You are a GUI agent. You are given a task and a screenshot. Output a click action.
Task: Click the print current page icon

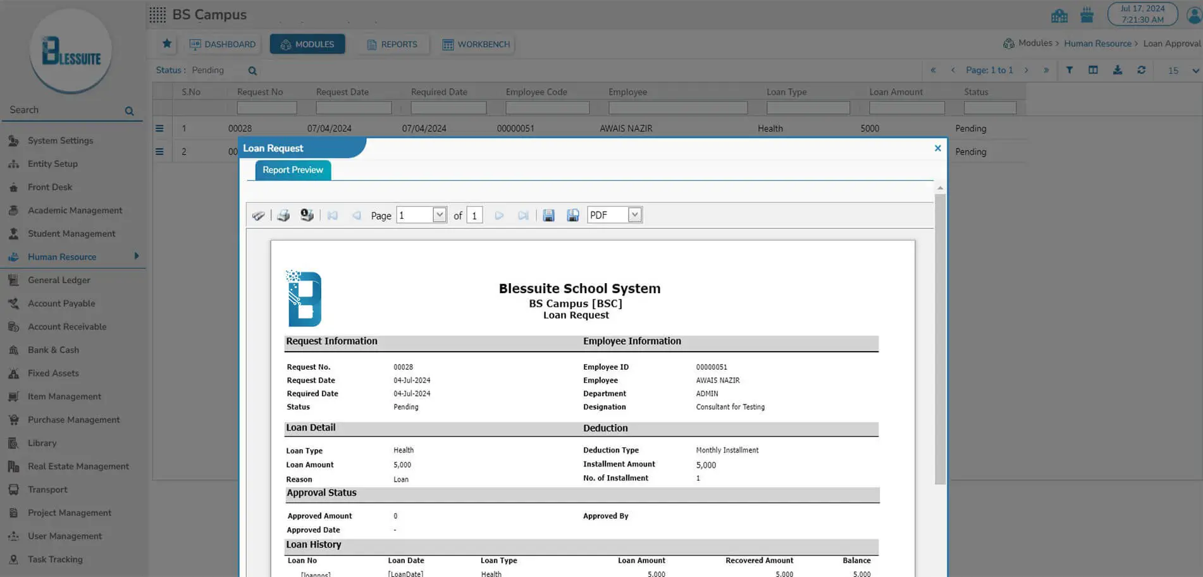click(x=307, y=216)
